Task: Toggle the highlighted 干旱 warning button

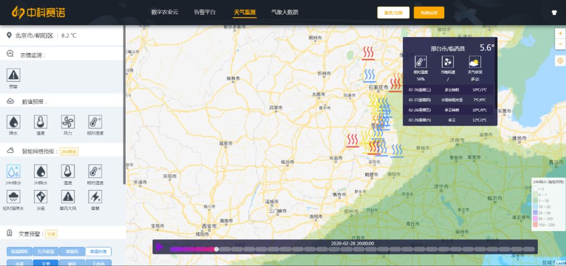Action: tap(46, 263)
